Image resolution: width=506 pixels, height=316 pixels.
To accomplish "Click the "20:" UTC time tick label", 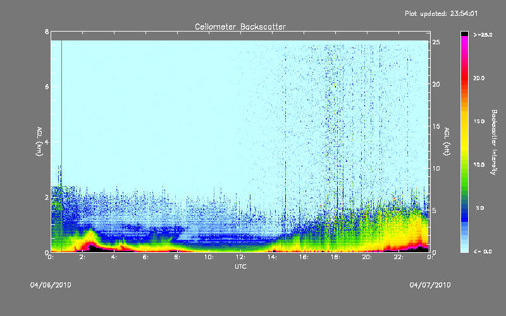I will click(x=367, y=257).
